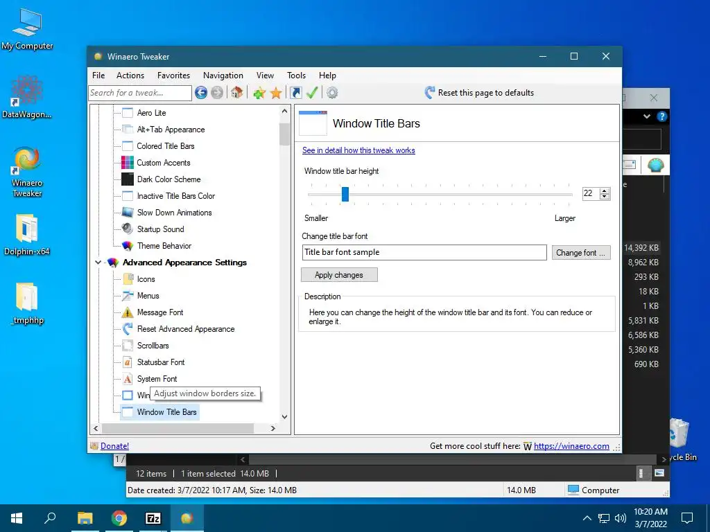710x532 pixels.
Task: Select the DataWagon desktop shortcut
Action: pos(27,97)
